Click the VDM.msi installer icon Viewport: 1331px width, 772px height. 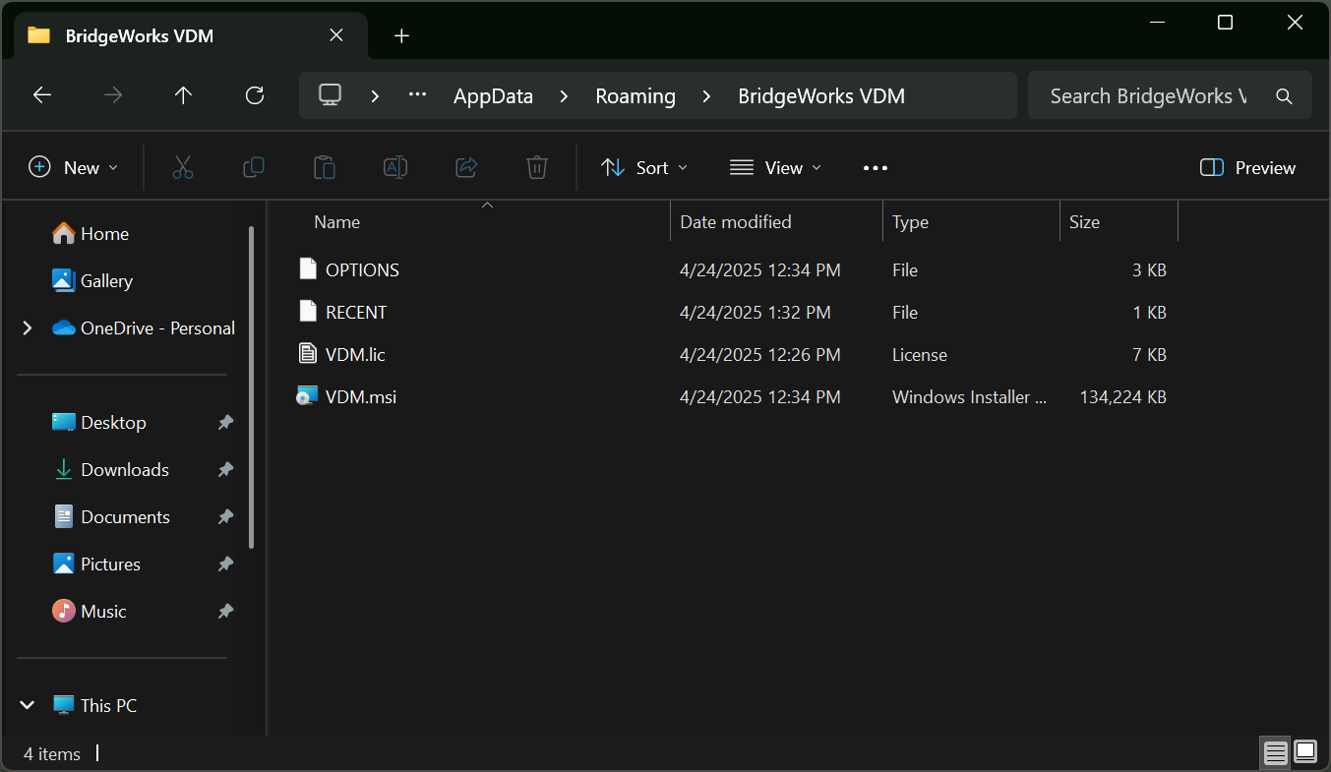pyautogui.click(x=308, y=396)
